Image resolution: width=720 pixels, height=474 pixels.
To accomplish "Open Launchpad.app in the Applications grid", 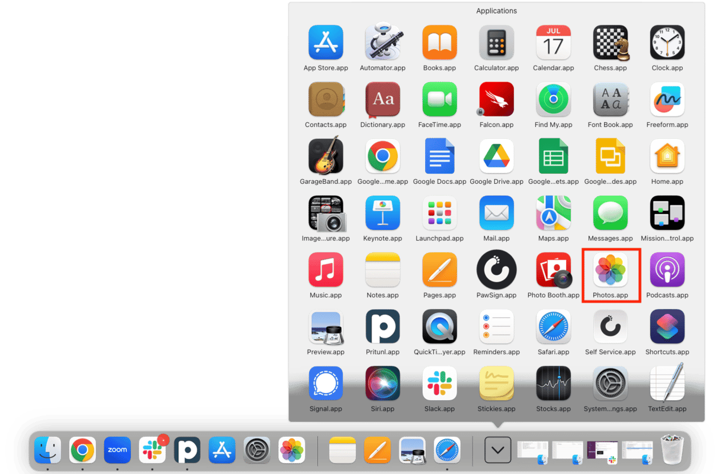I will click(x=439, y=213).
